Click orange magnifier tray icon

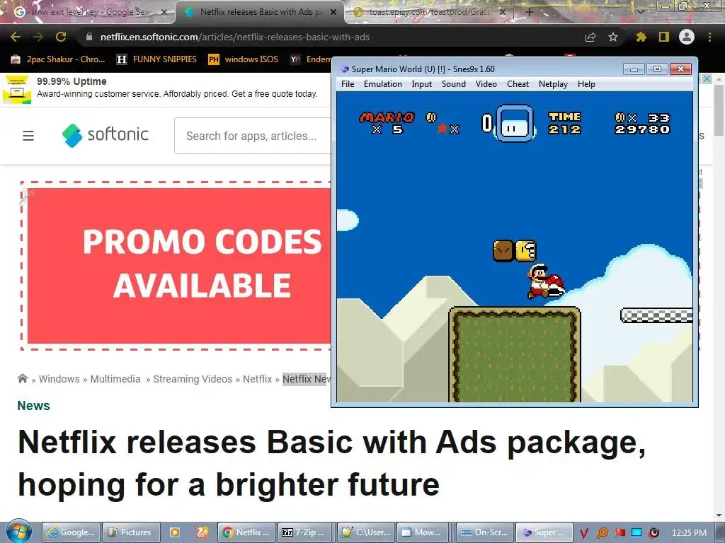click(x=602, y=533)
